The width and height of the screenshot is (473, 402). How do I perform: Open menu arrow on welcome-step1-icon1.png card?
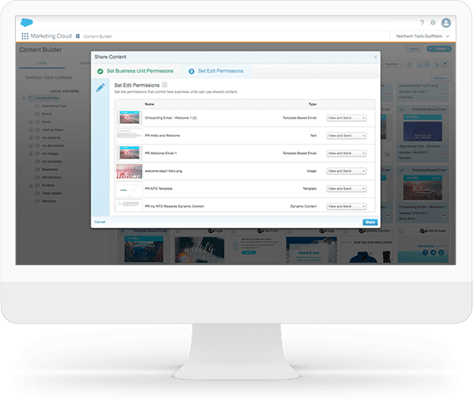[443, 94]
